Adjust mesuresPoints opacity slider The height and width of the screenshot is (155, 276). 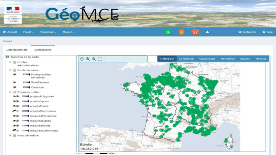tap(25, 126)
